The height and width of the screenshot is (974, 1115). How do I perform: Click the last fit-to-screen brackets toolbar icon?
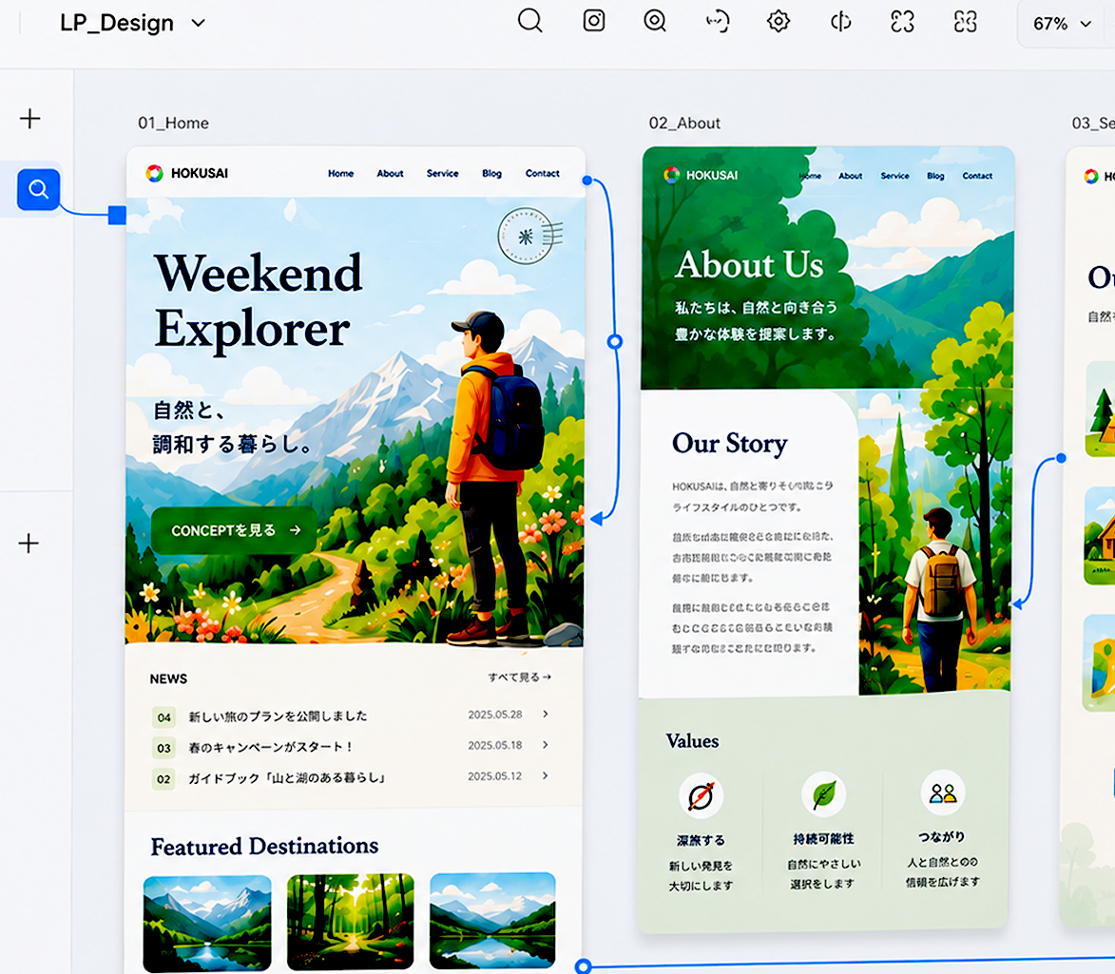[965, 21]
